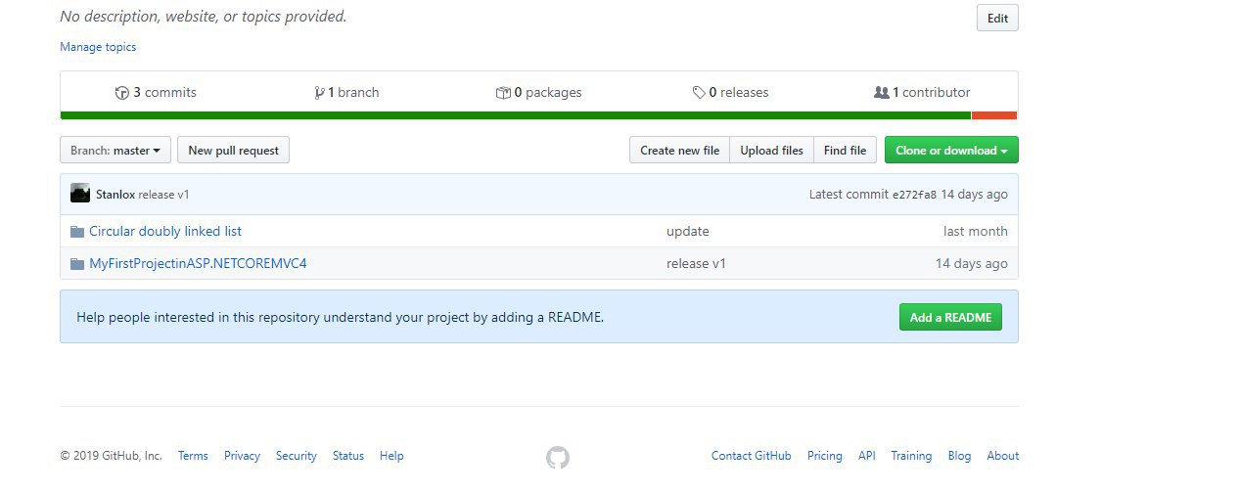Click the GitHub Octocat logo in footer
Viewport: 1240px width, 491px height.
558,457
